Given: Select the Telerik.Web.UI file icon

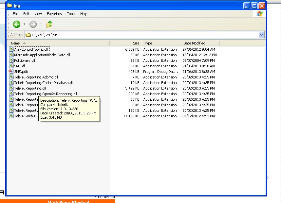Looking at the screenshot, I should [11, 116].
